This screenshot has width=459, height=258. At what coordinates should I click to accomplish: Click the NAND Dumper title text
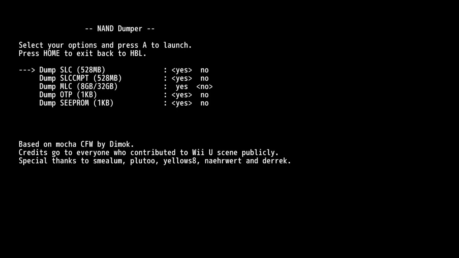point(120,29)
